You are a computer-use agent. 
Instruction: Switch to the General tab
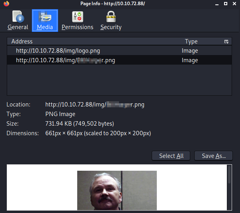pos(18,20)
